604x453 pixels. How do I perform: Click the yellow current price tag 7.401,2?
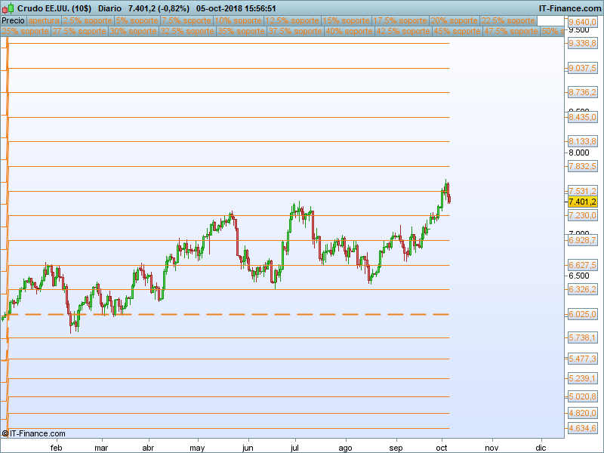click(582, 202)
